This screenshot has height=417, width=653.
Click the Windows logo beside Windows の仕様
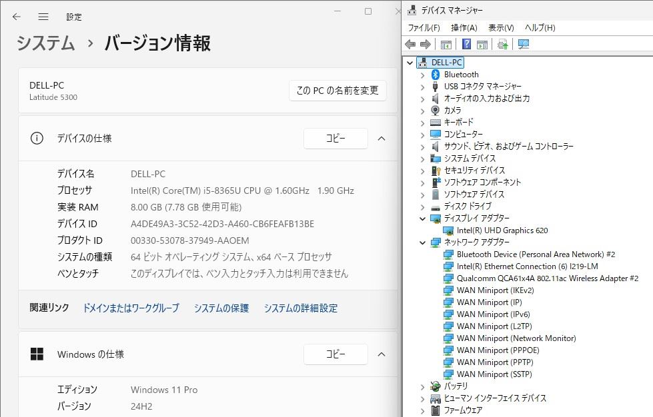point(37,354)
